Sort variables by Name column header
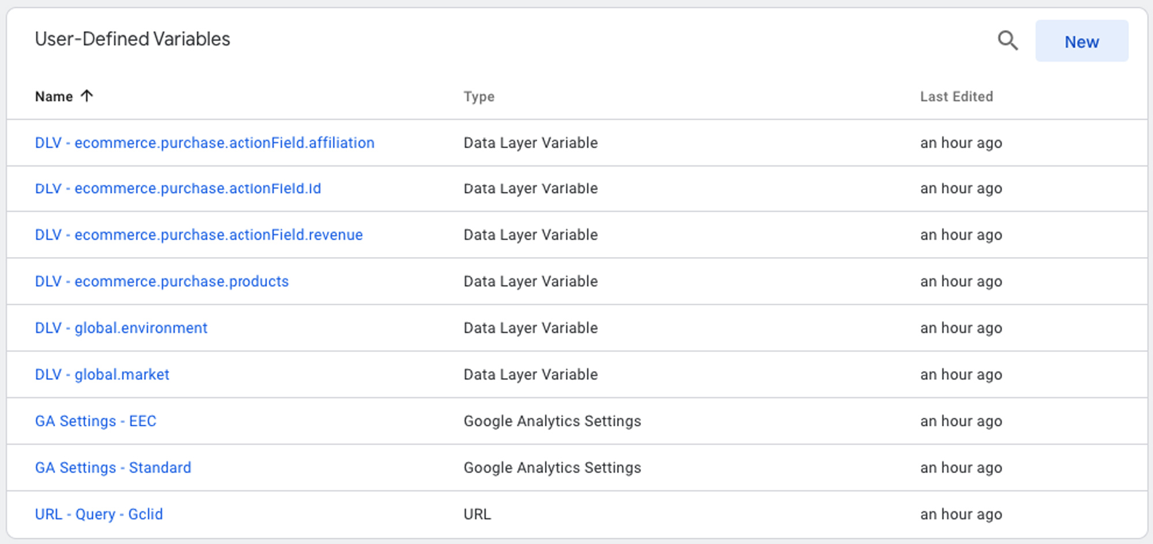This screenshot has height=544, width=1153. coord(54,96)
